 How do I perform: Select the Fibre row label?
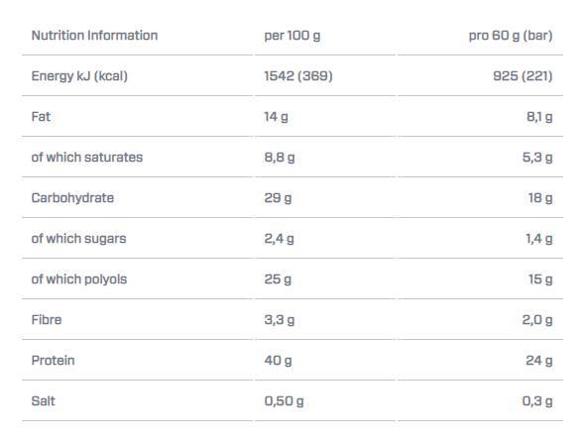click(47, 320)
